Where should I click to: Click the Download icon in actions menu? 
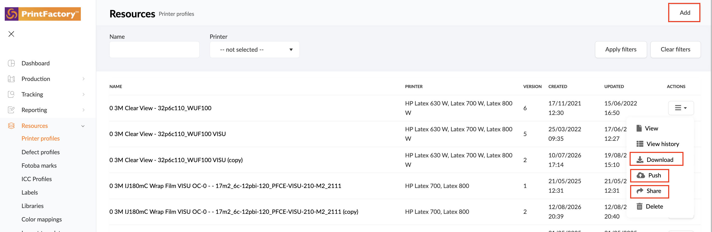click(x=640, y=160)
